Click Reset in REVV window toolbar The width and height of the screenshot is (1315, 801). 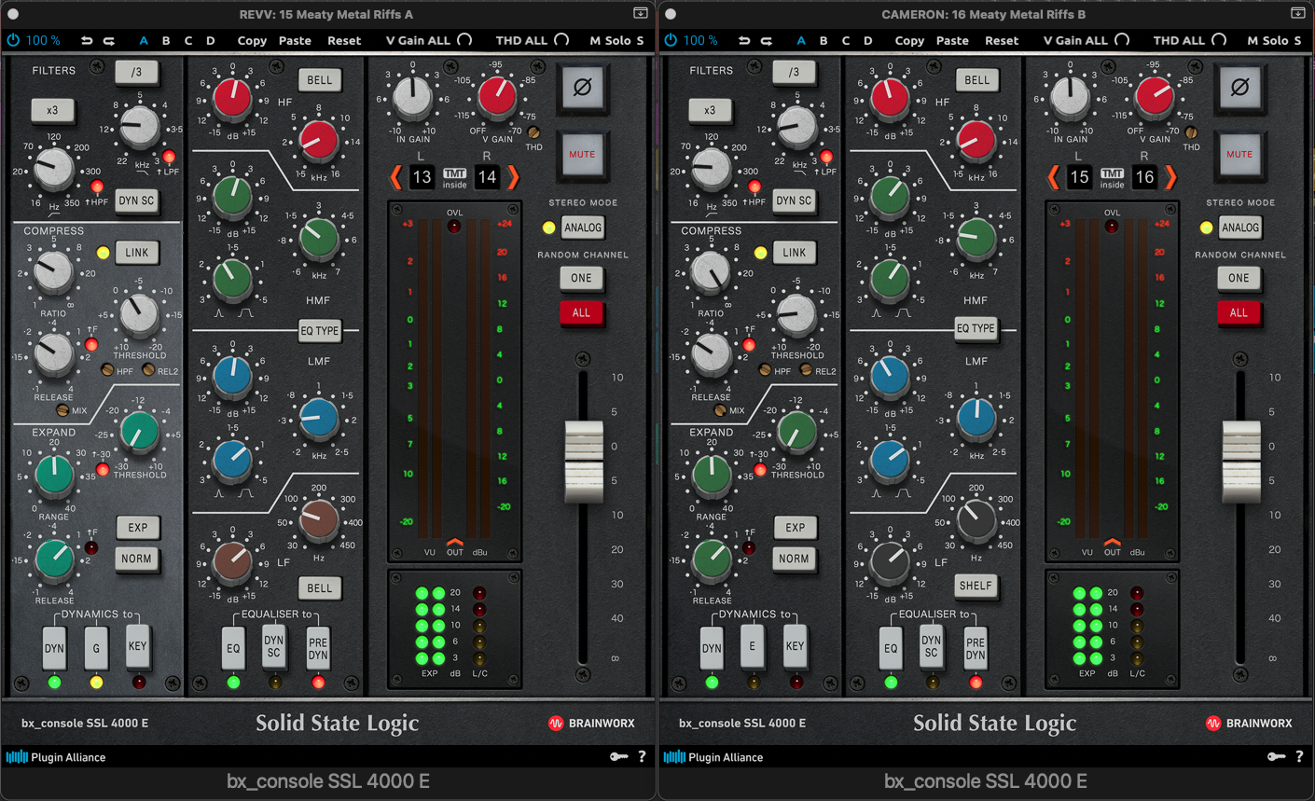(344, 40)
